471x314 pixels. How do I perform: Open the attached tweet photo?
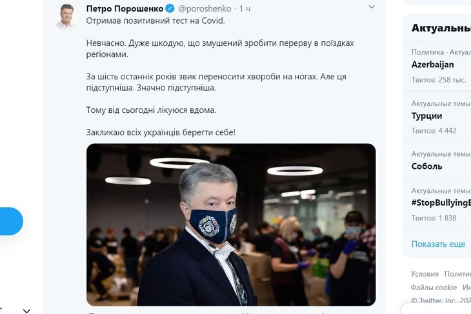[x=231, y=224]
